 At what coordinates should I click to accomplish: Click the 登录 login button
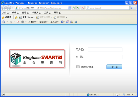114,67
